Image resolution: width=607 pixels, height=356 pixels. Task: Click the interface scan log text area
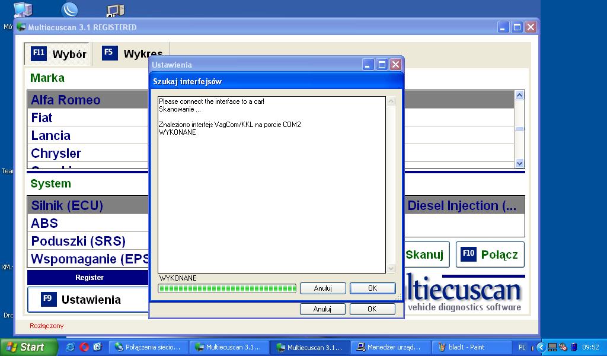pyautogui.click(x=271, y=185)
